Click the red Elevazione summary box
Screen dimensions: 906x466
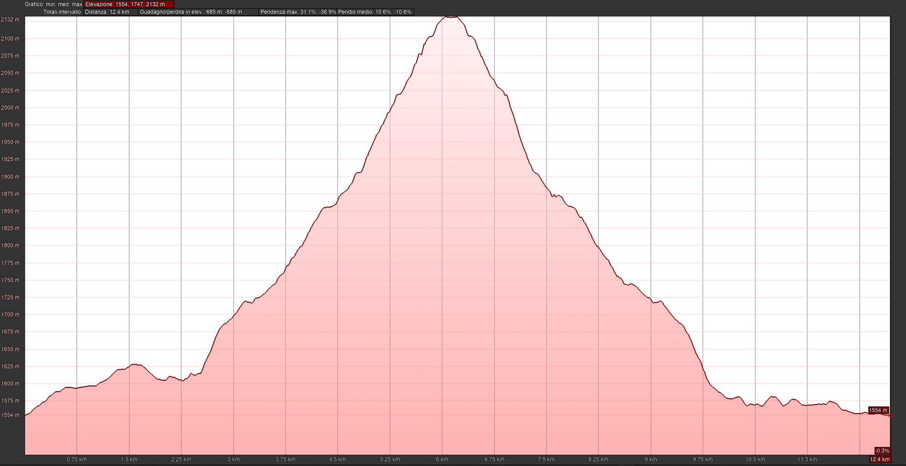pyautogui.click(x=129, y=4)
